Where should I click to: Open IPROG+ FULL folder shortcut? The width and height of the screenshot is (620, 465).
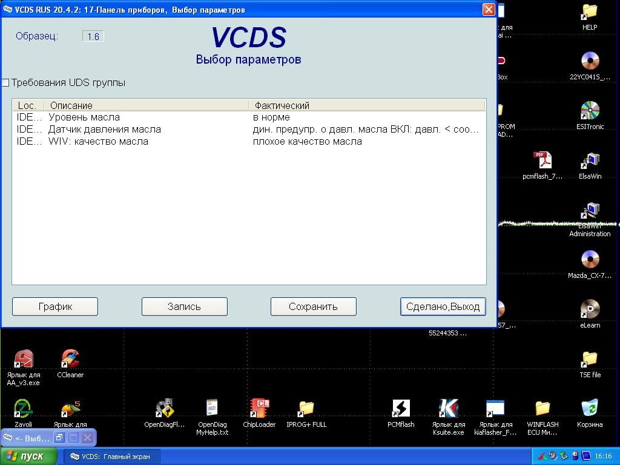(306, 413)
